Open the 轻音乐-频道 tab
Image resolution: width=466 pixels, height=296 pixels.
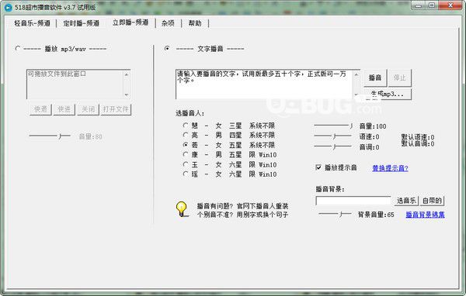pyautogui.click(x=32, y=23)
